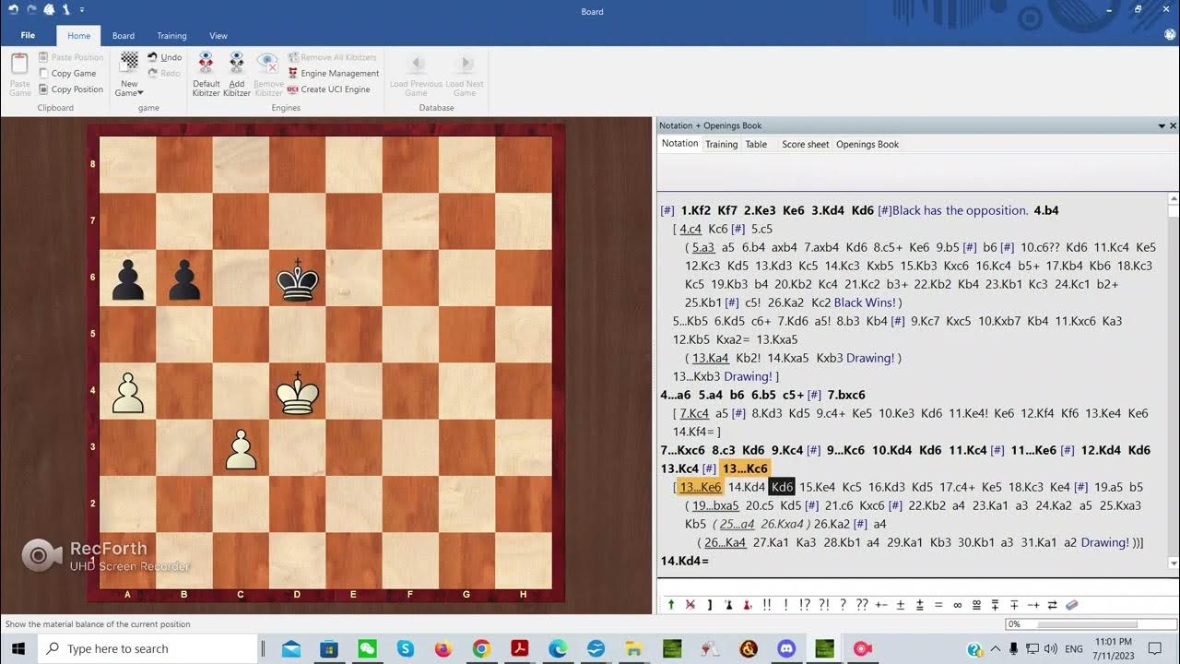Open the volume control in system tray
This screenshot has height=664, width=1180.
1053,649
